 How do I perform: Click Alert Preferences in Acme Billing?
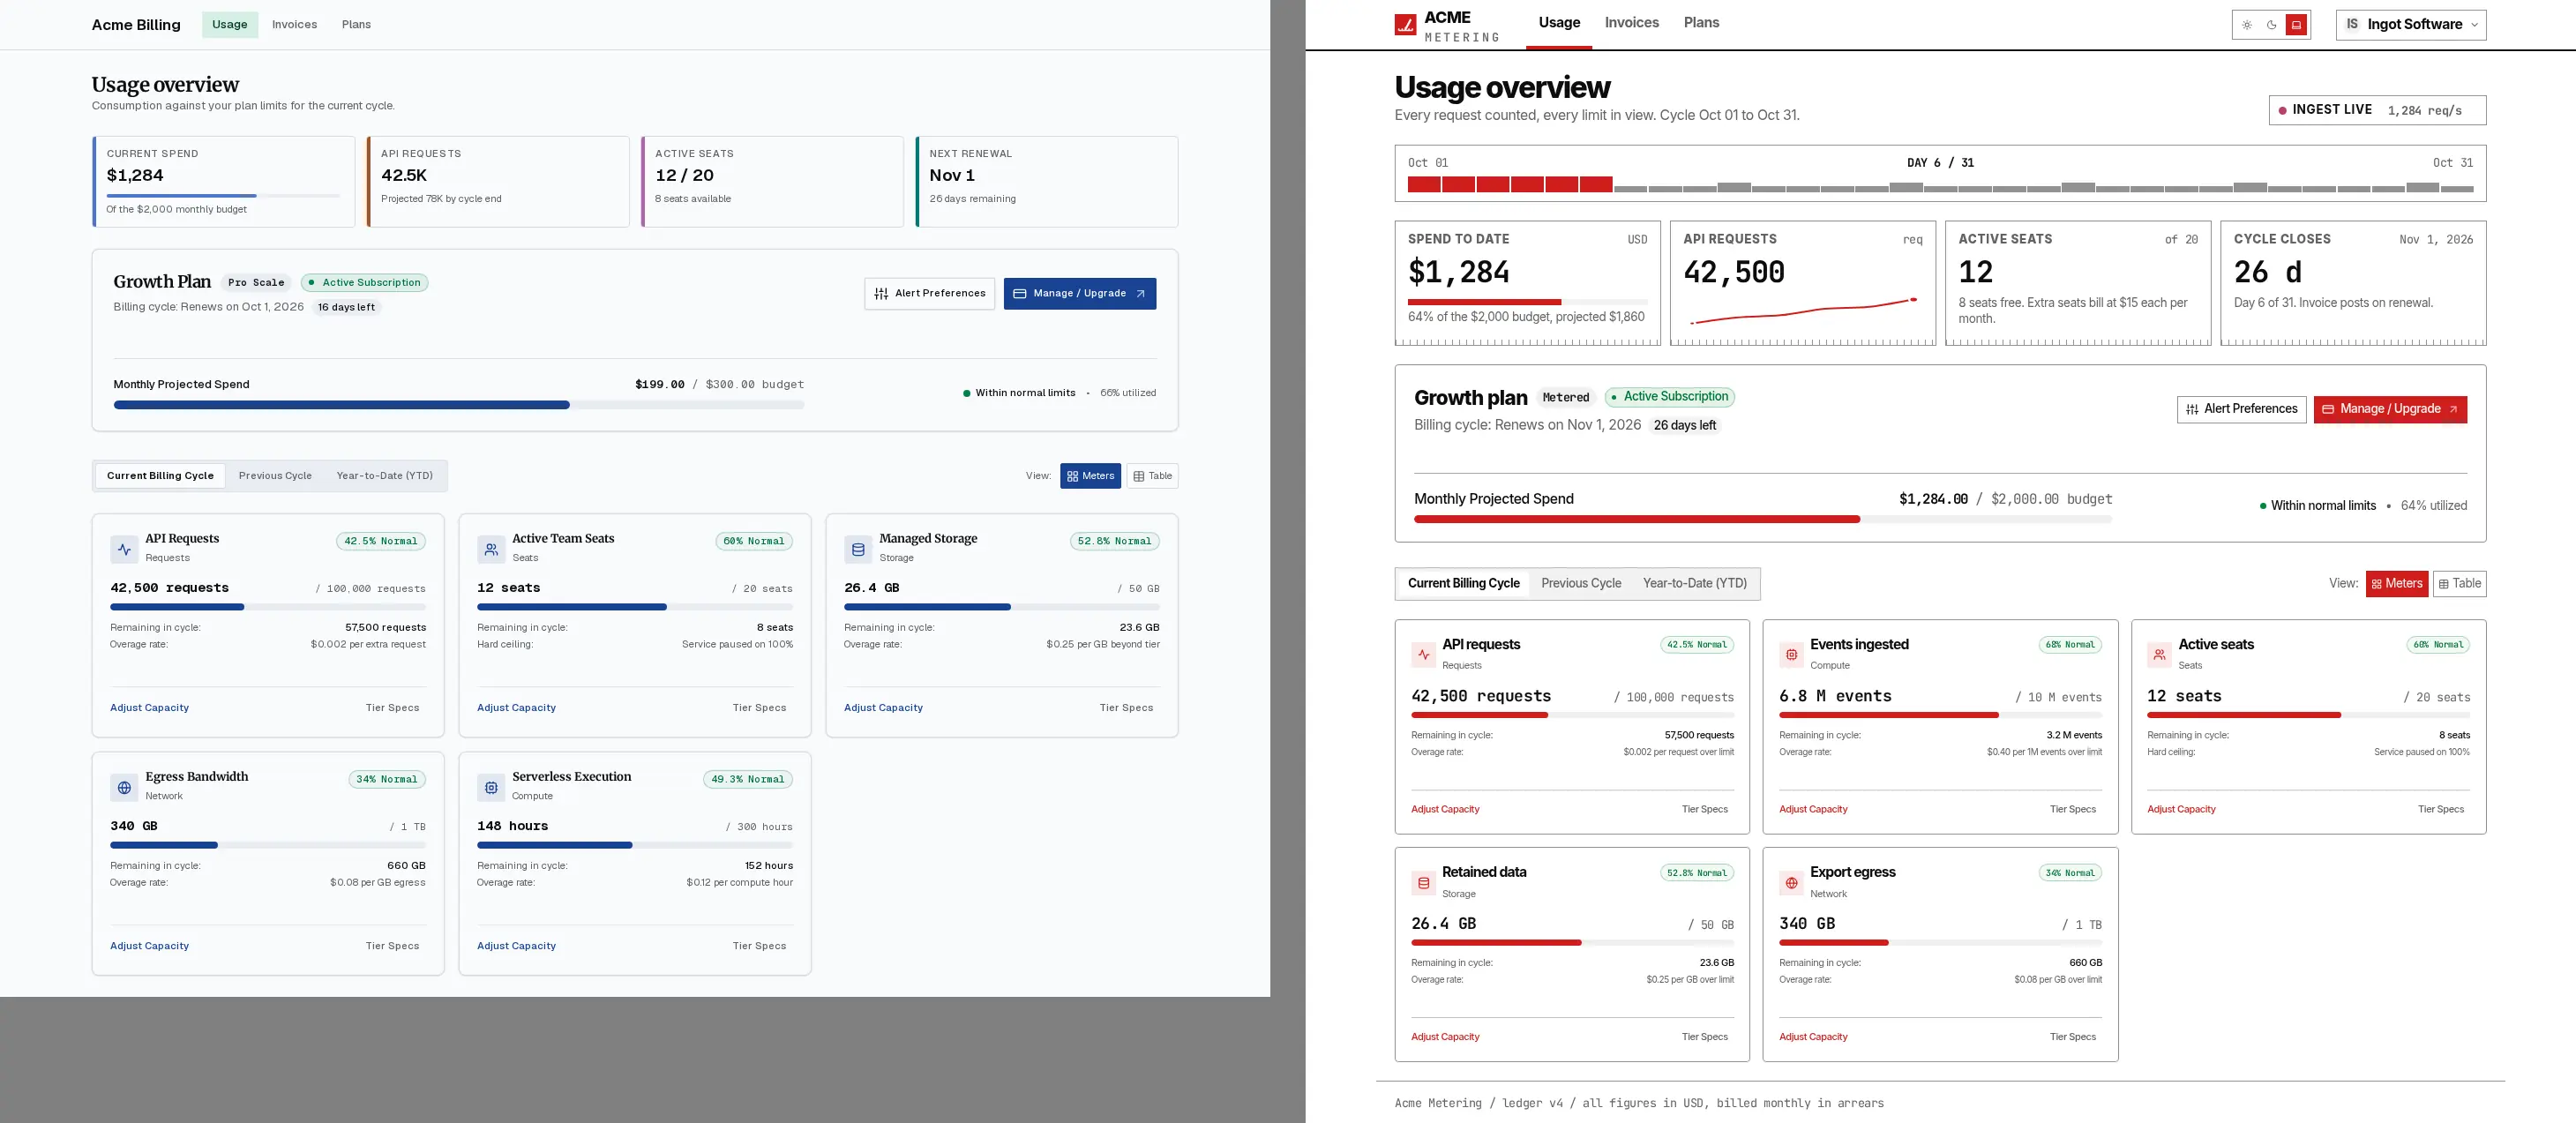coord(929,293)
